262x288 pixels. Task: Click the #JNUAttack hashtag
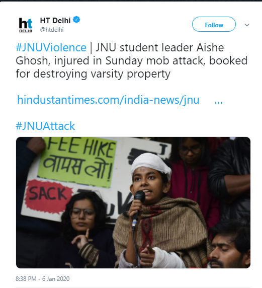45,126
